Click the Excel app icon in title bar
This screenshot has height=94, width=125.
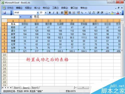pos(3,3)
